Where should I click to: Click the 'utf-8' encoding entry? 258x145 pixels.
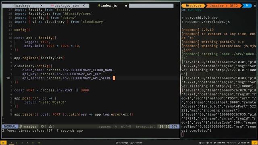[x=126, y=126]
